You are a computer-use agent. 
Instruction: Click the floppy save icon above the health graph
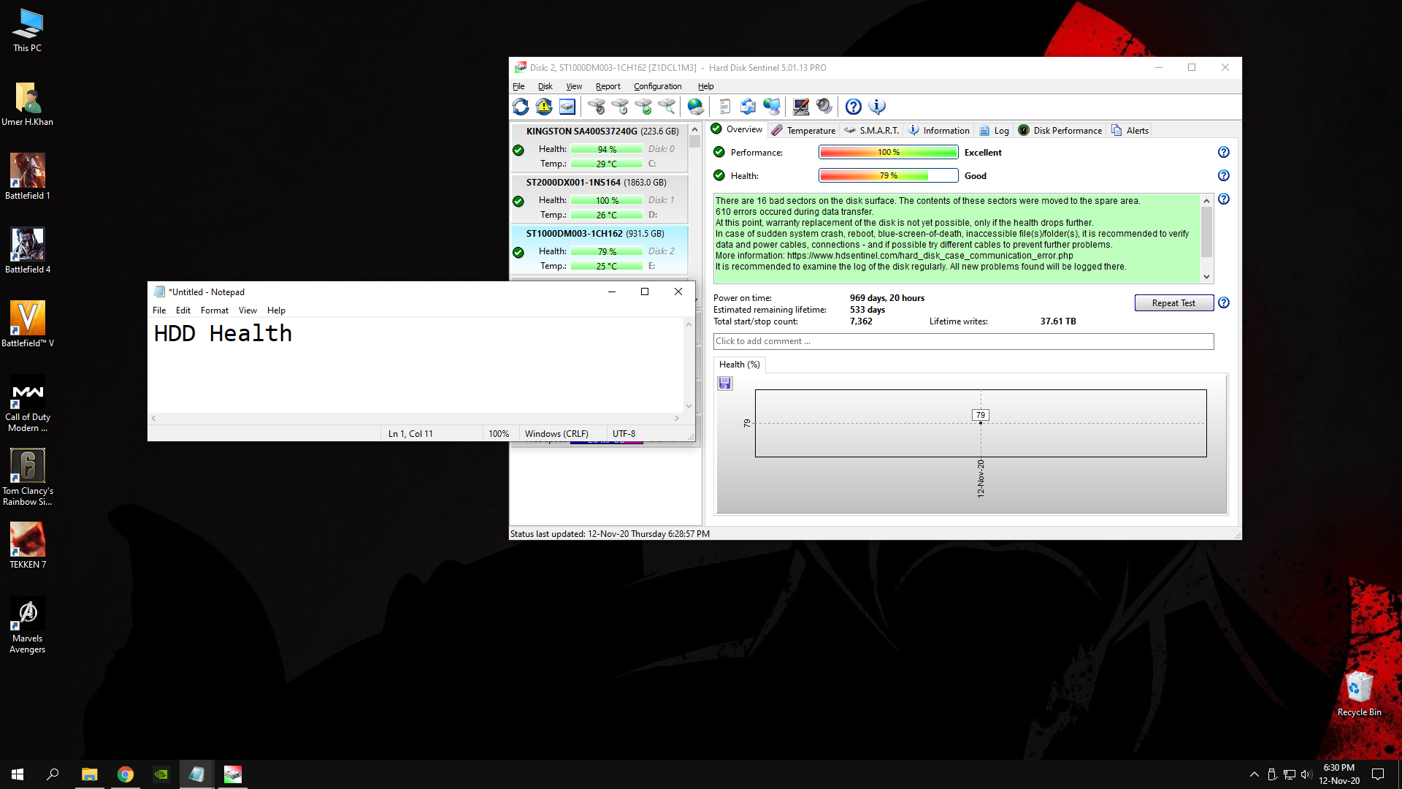[725, 384]
